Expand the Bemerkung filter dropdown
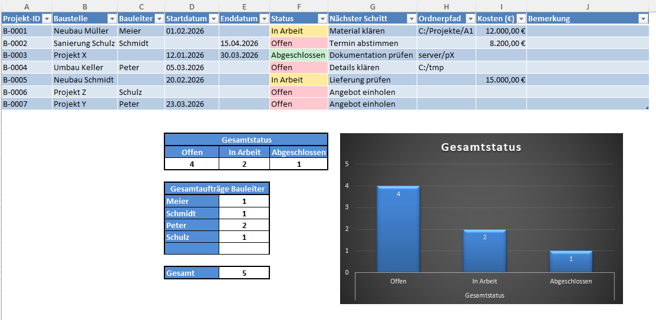Viewport: 656px width, 320px height. pyautogui.click(x=642, y=19)
